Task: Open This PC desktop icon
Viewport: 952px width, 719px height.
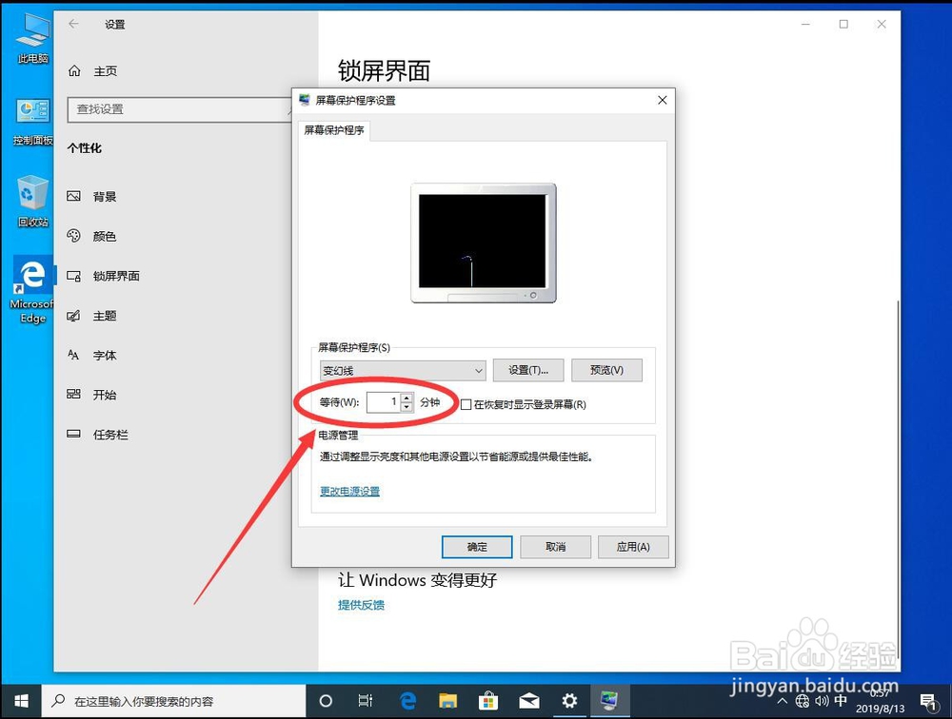Action: coord(32,38)
